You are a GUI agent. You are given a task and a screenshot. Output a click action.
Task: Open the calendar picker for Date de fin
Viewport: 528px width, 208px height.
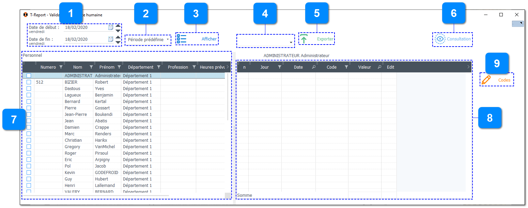(110, 39)
